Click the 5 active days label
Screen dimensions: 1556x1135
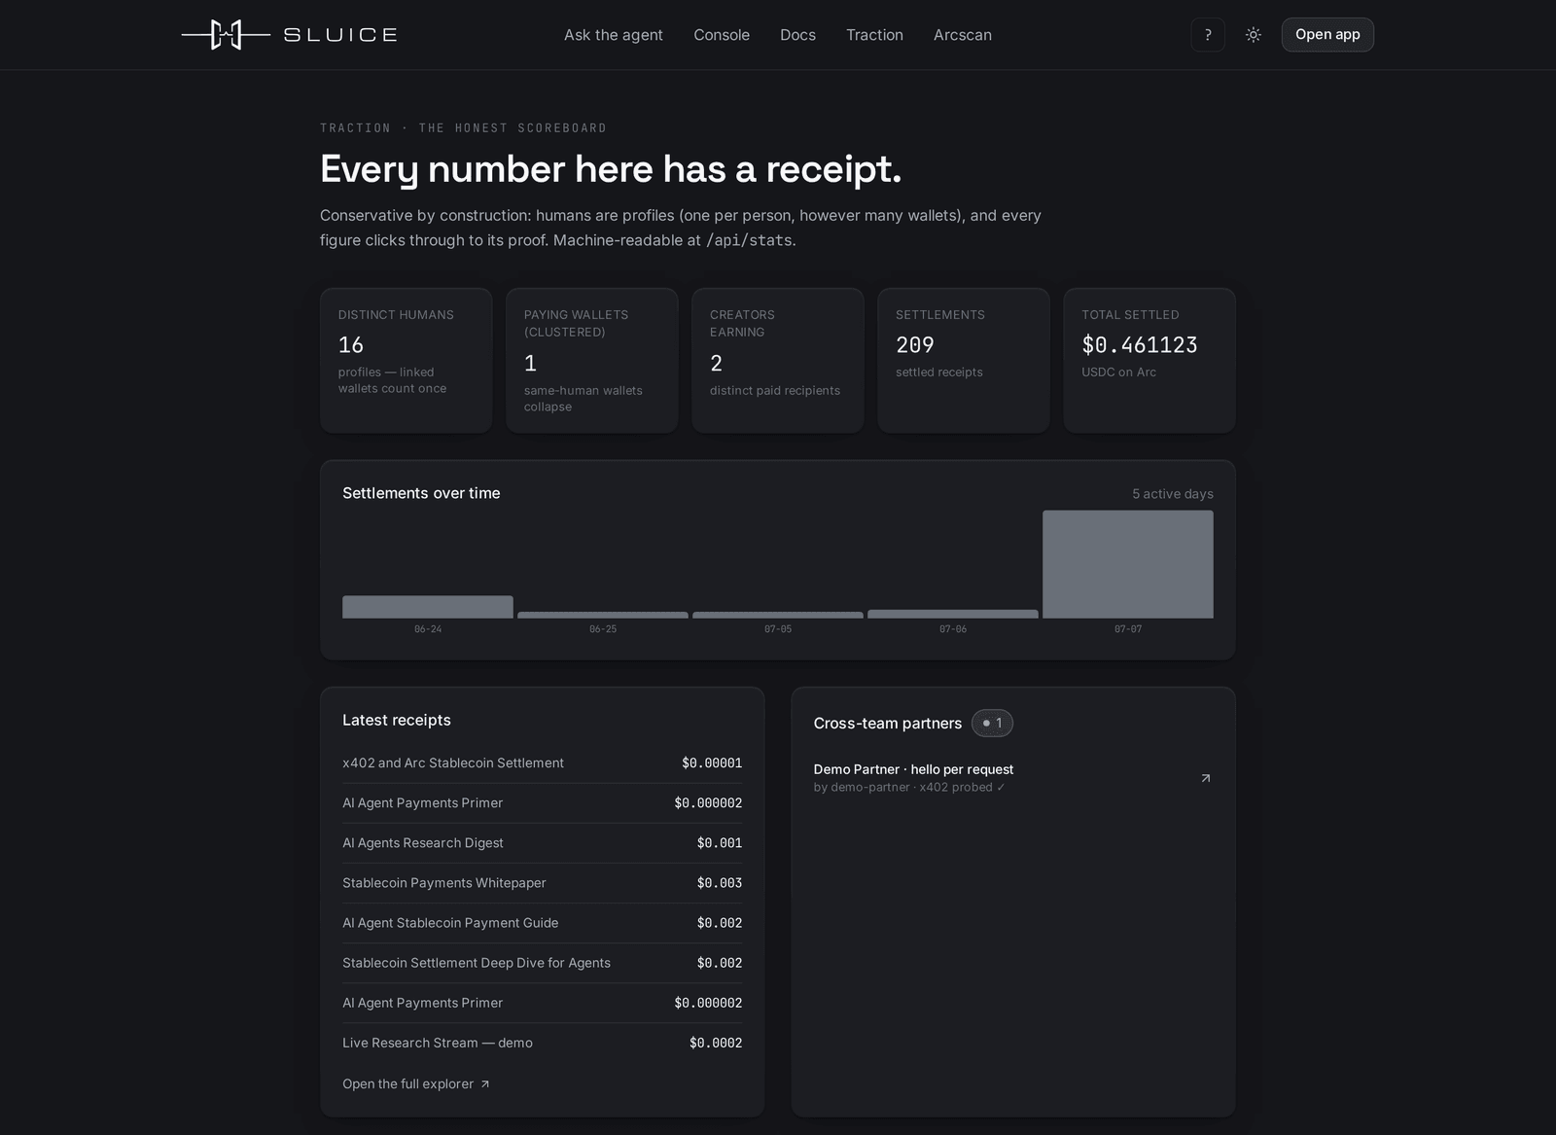click(1173, 494)
